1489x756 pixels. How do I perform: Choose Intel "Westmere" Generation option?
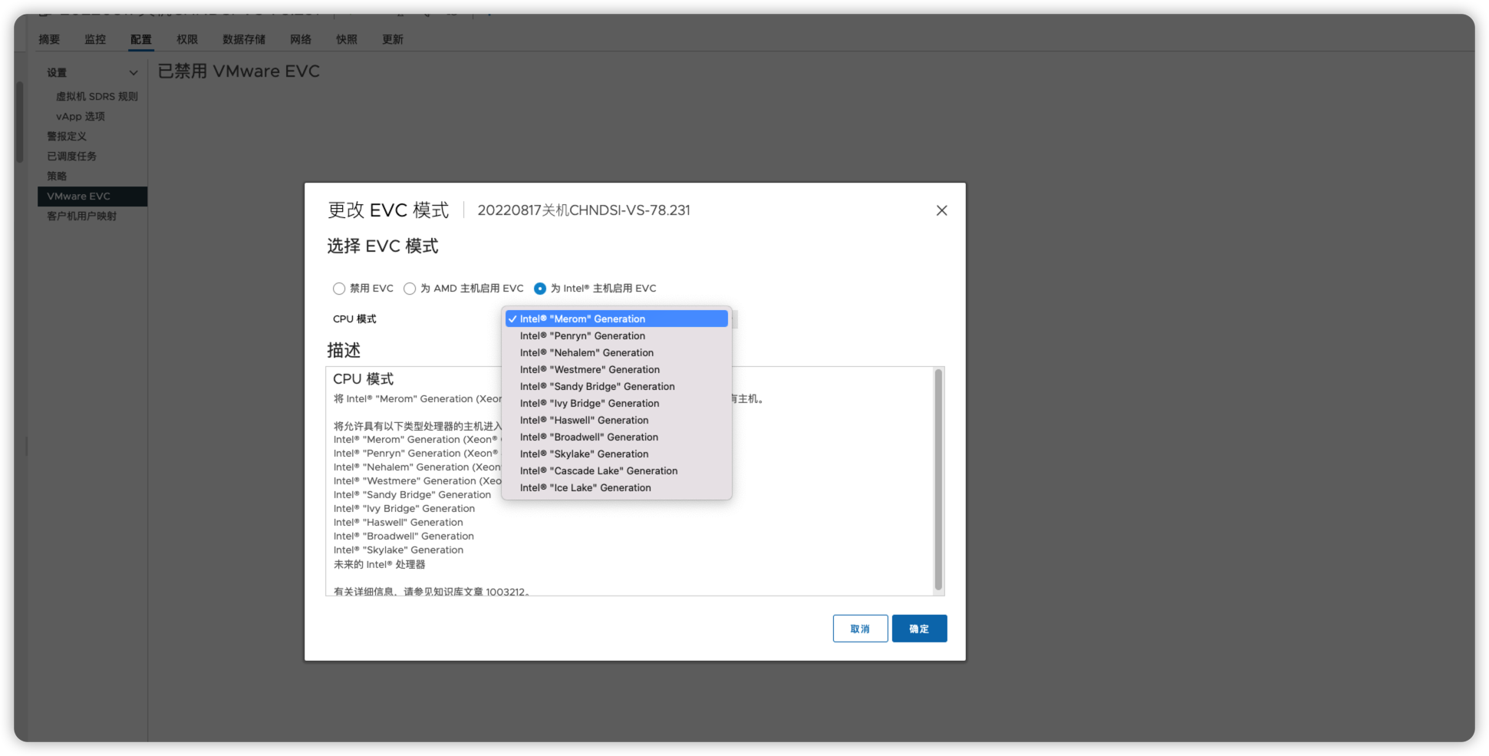pyautogui.click(x=616, y=369)
